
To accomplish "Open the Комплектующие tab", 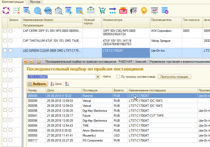I will (x=13, y=2).
